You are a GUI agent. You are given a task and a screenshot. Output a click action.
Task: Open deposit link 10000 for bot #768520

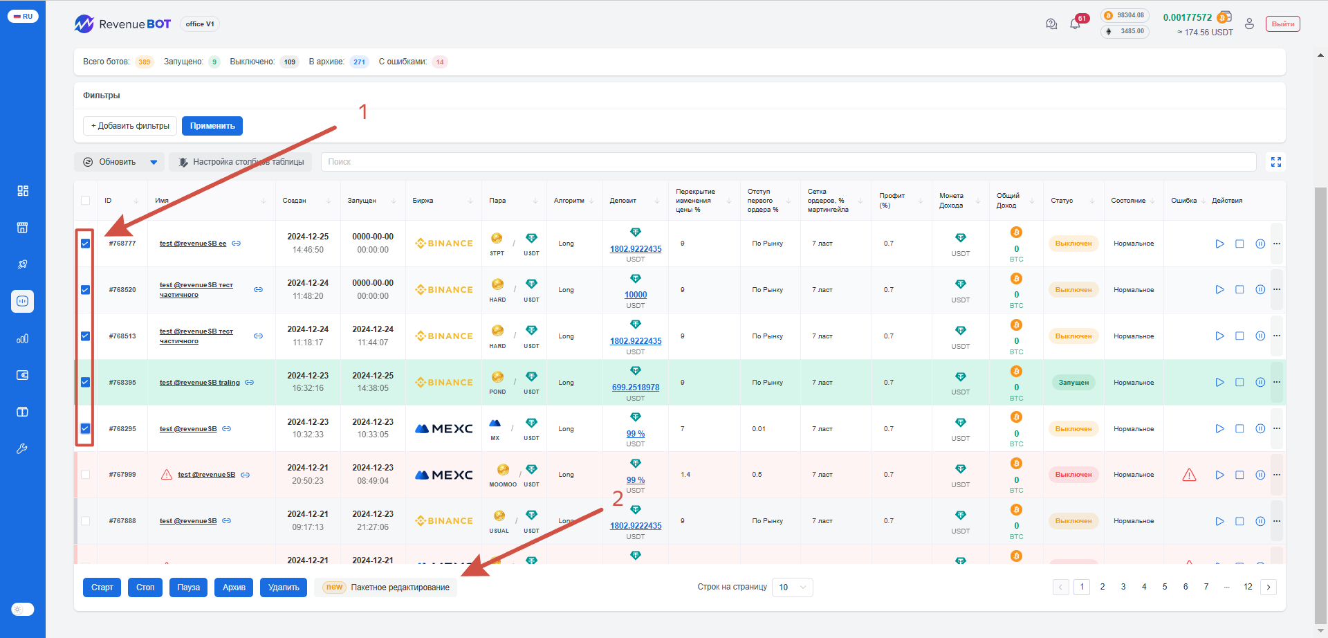[x=636, y=295]
